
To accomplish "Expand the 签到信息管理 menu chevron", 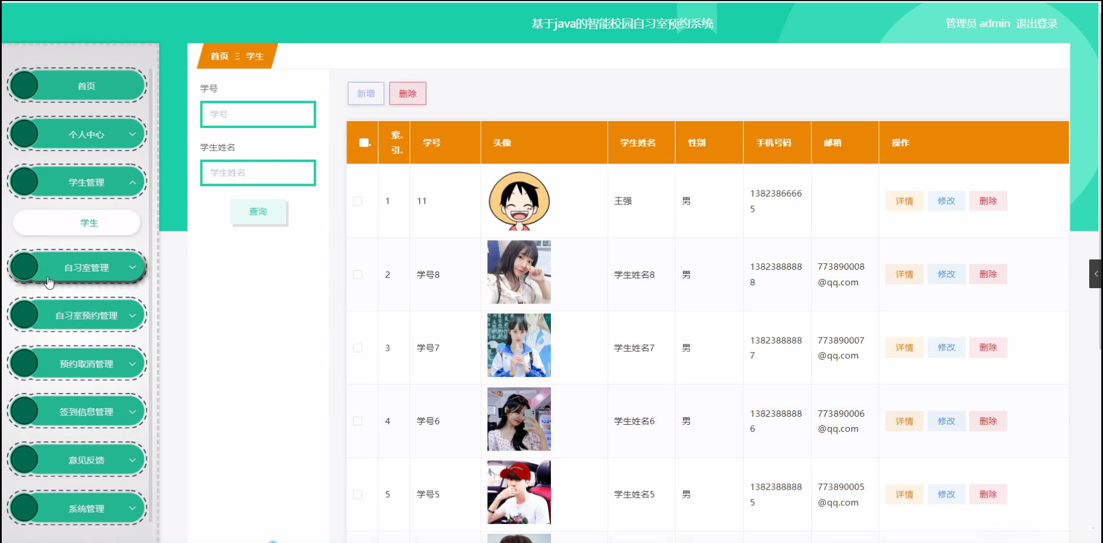I will tap(132, 412).
